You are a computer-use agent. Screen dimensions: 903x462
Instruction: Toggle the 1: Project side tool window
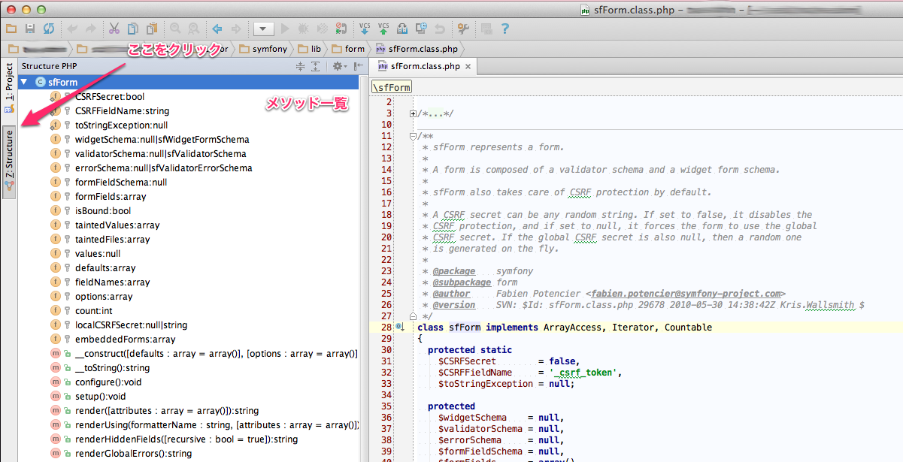click(9, 83)
